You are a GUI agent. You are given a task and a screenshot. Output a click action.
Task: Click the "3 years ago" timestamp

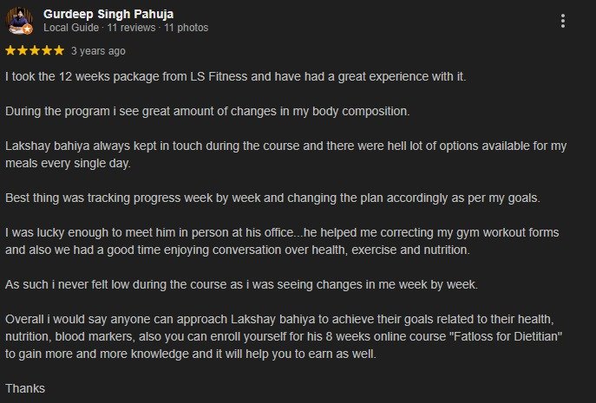pos(98,51)
